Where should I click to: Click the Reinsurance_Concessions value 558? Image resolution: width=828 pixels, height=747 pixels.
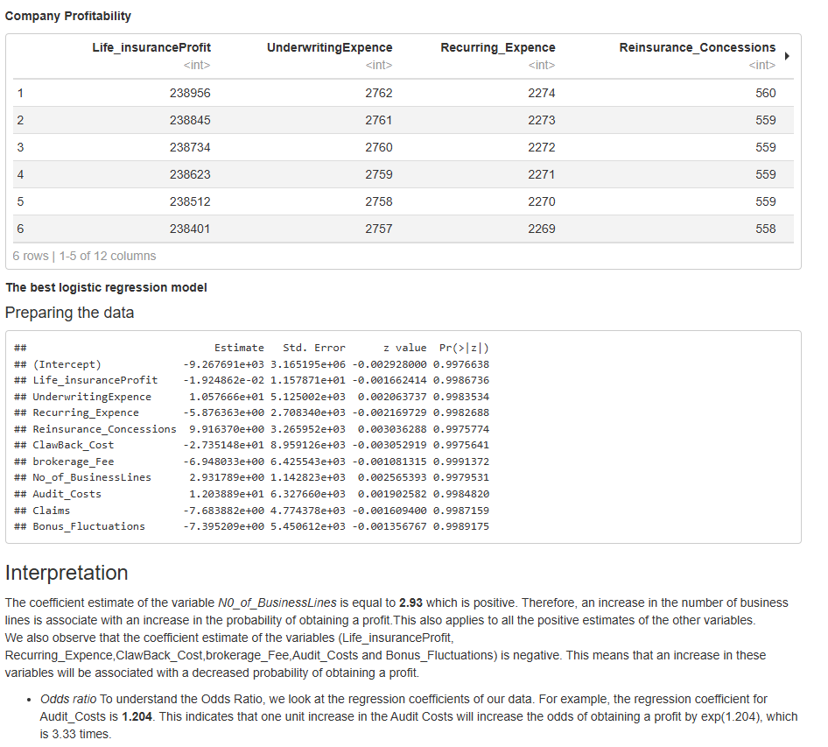tap(765, 229)
